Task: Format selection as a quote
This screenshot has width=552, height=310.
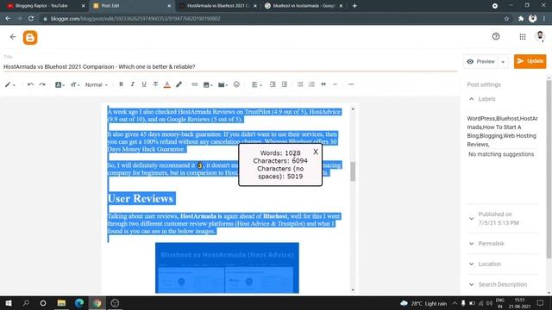Action: coord(323,84)
